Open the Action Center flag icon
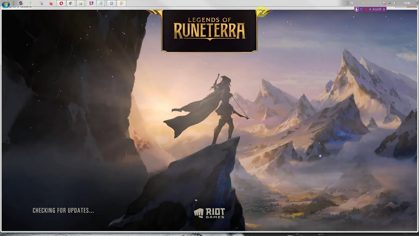 [385, 3]
